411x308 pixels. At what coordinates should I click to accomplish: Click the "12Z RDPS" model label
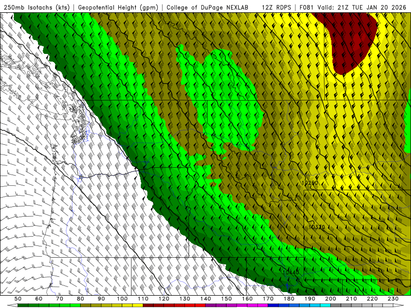click(x=276, y=8)
